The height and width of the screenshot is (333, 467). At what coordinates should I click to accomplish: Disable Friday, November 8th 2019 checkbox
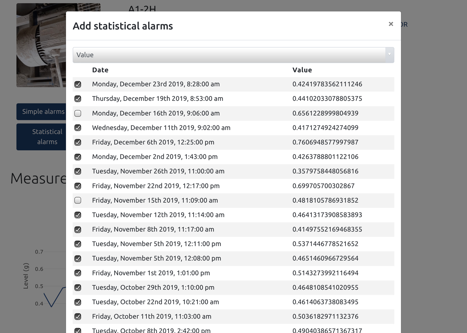[x=78, y=229]
